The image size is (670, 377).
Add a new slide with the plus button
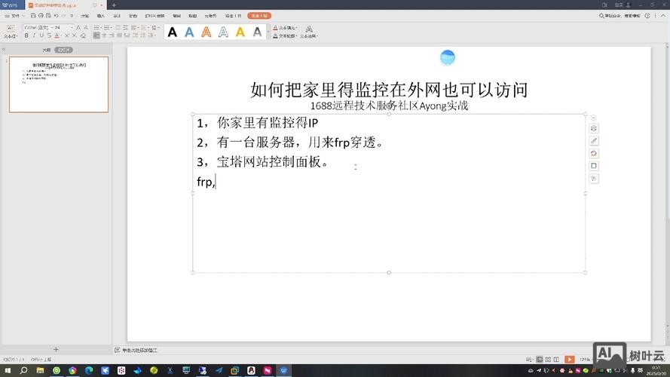coord(56,349)
